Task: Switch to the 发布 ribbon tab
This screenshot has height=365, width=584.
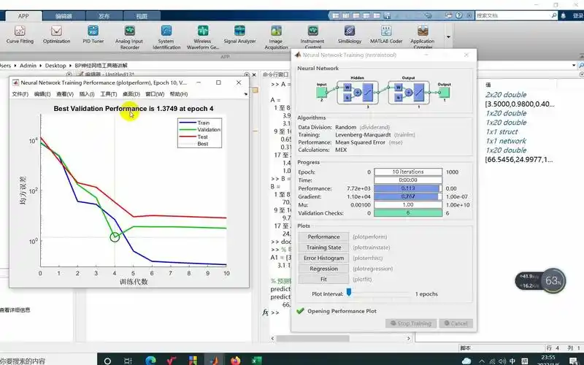Action: coord(104,15)
